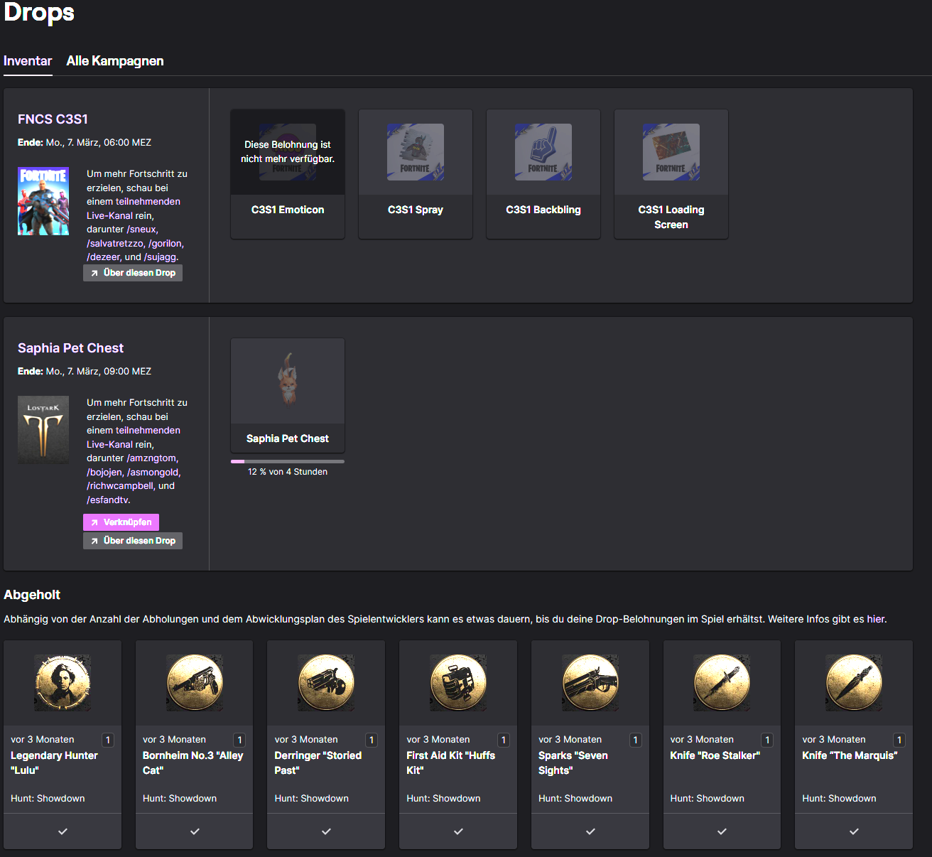Viewport: 932px width, 857px height.
Task: Click the checkmark under Sparks Seven Sights
Action: pyautogui.click(x=590, y=831)
